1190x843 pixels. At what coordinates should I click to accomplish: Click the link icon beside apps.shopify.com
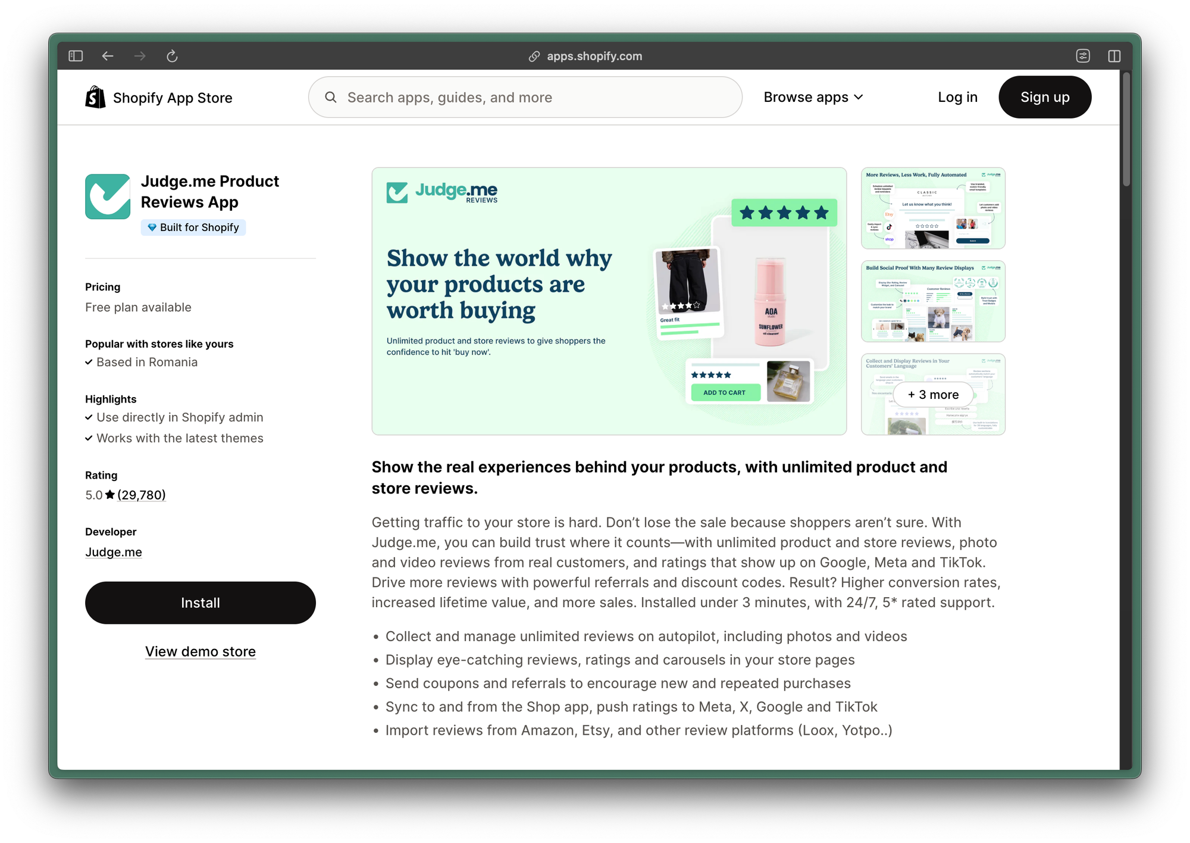534,56
